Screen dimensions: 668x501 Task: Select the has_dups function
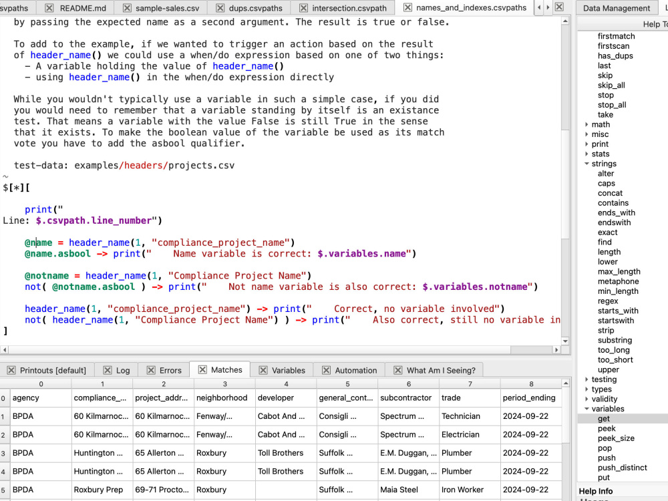pos(615,56)
